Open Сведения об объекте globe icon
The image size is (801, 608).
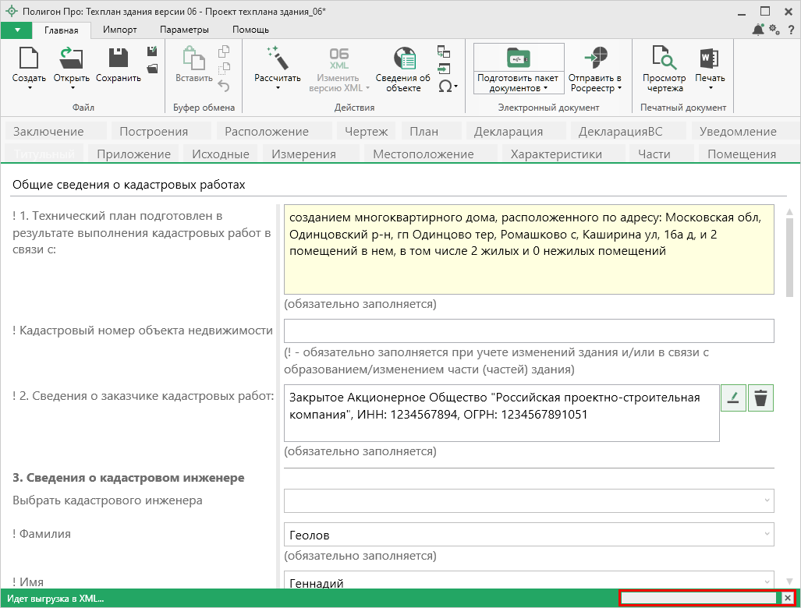point(403,59)
